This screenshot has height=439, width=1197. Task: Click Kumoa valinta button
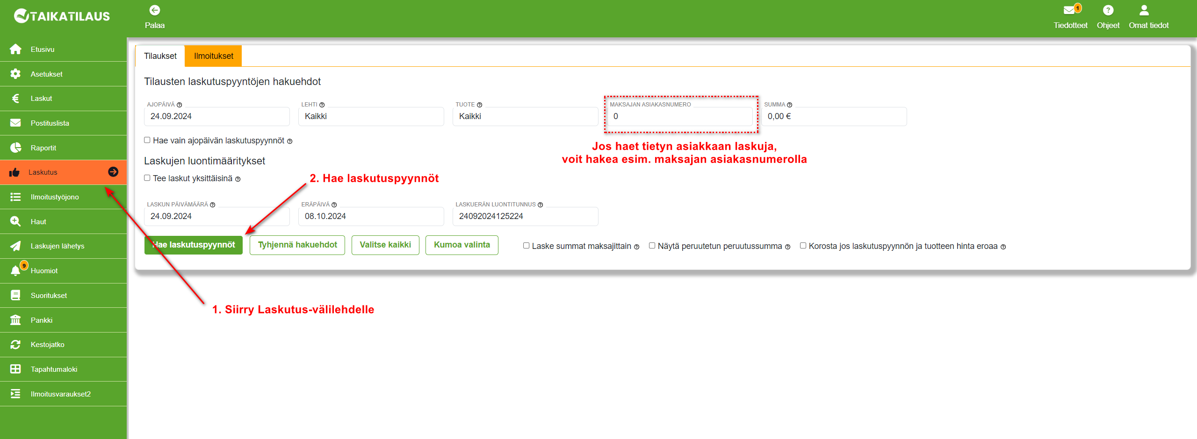(462, 245)
